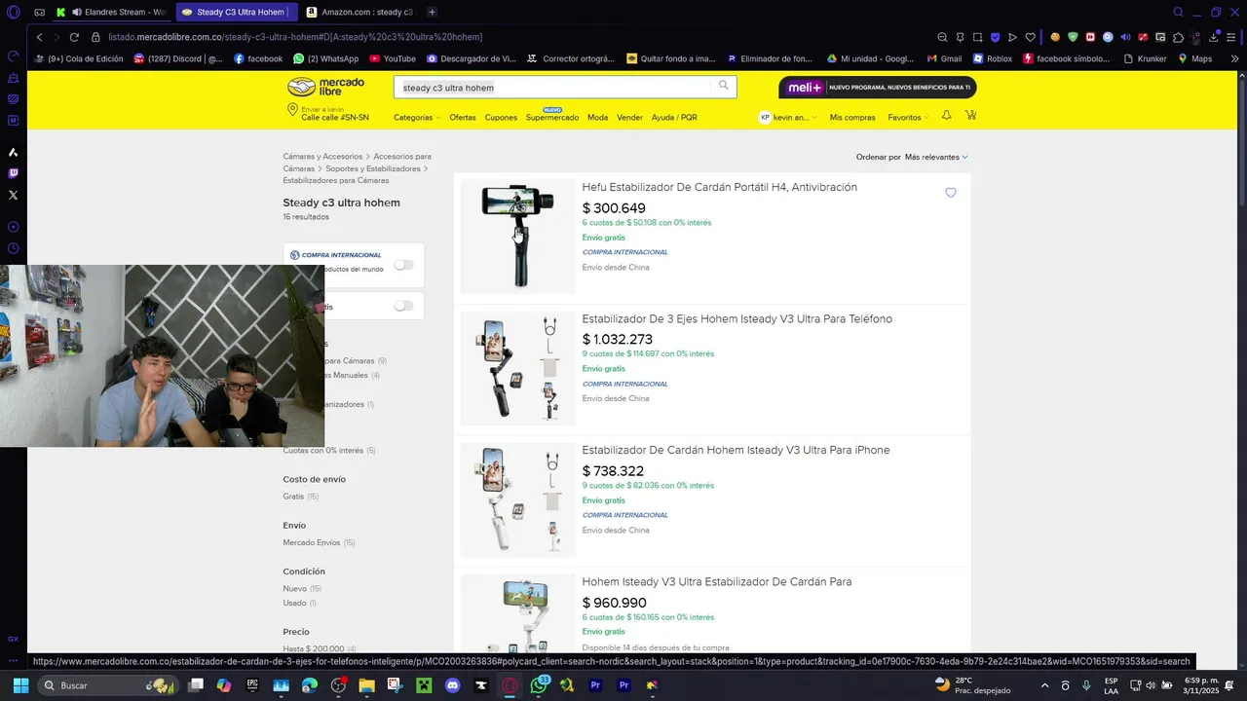1247x701 pixels.
Task: Click Soportes y Estabilizadores breadcrumb
Action: 373,168
